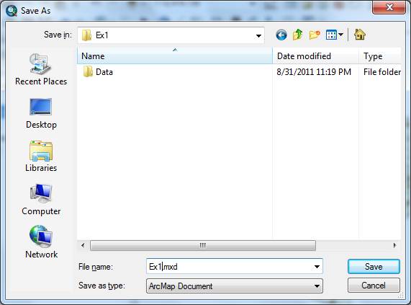Expand the Save in folder dropdown
Image resolution: width=411 pixels, height=305 pixels.
258,36
